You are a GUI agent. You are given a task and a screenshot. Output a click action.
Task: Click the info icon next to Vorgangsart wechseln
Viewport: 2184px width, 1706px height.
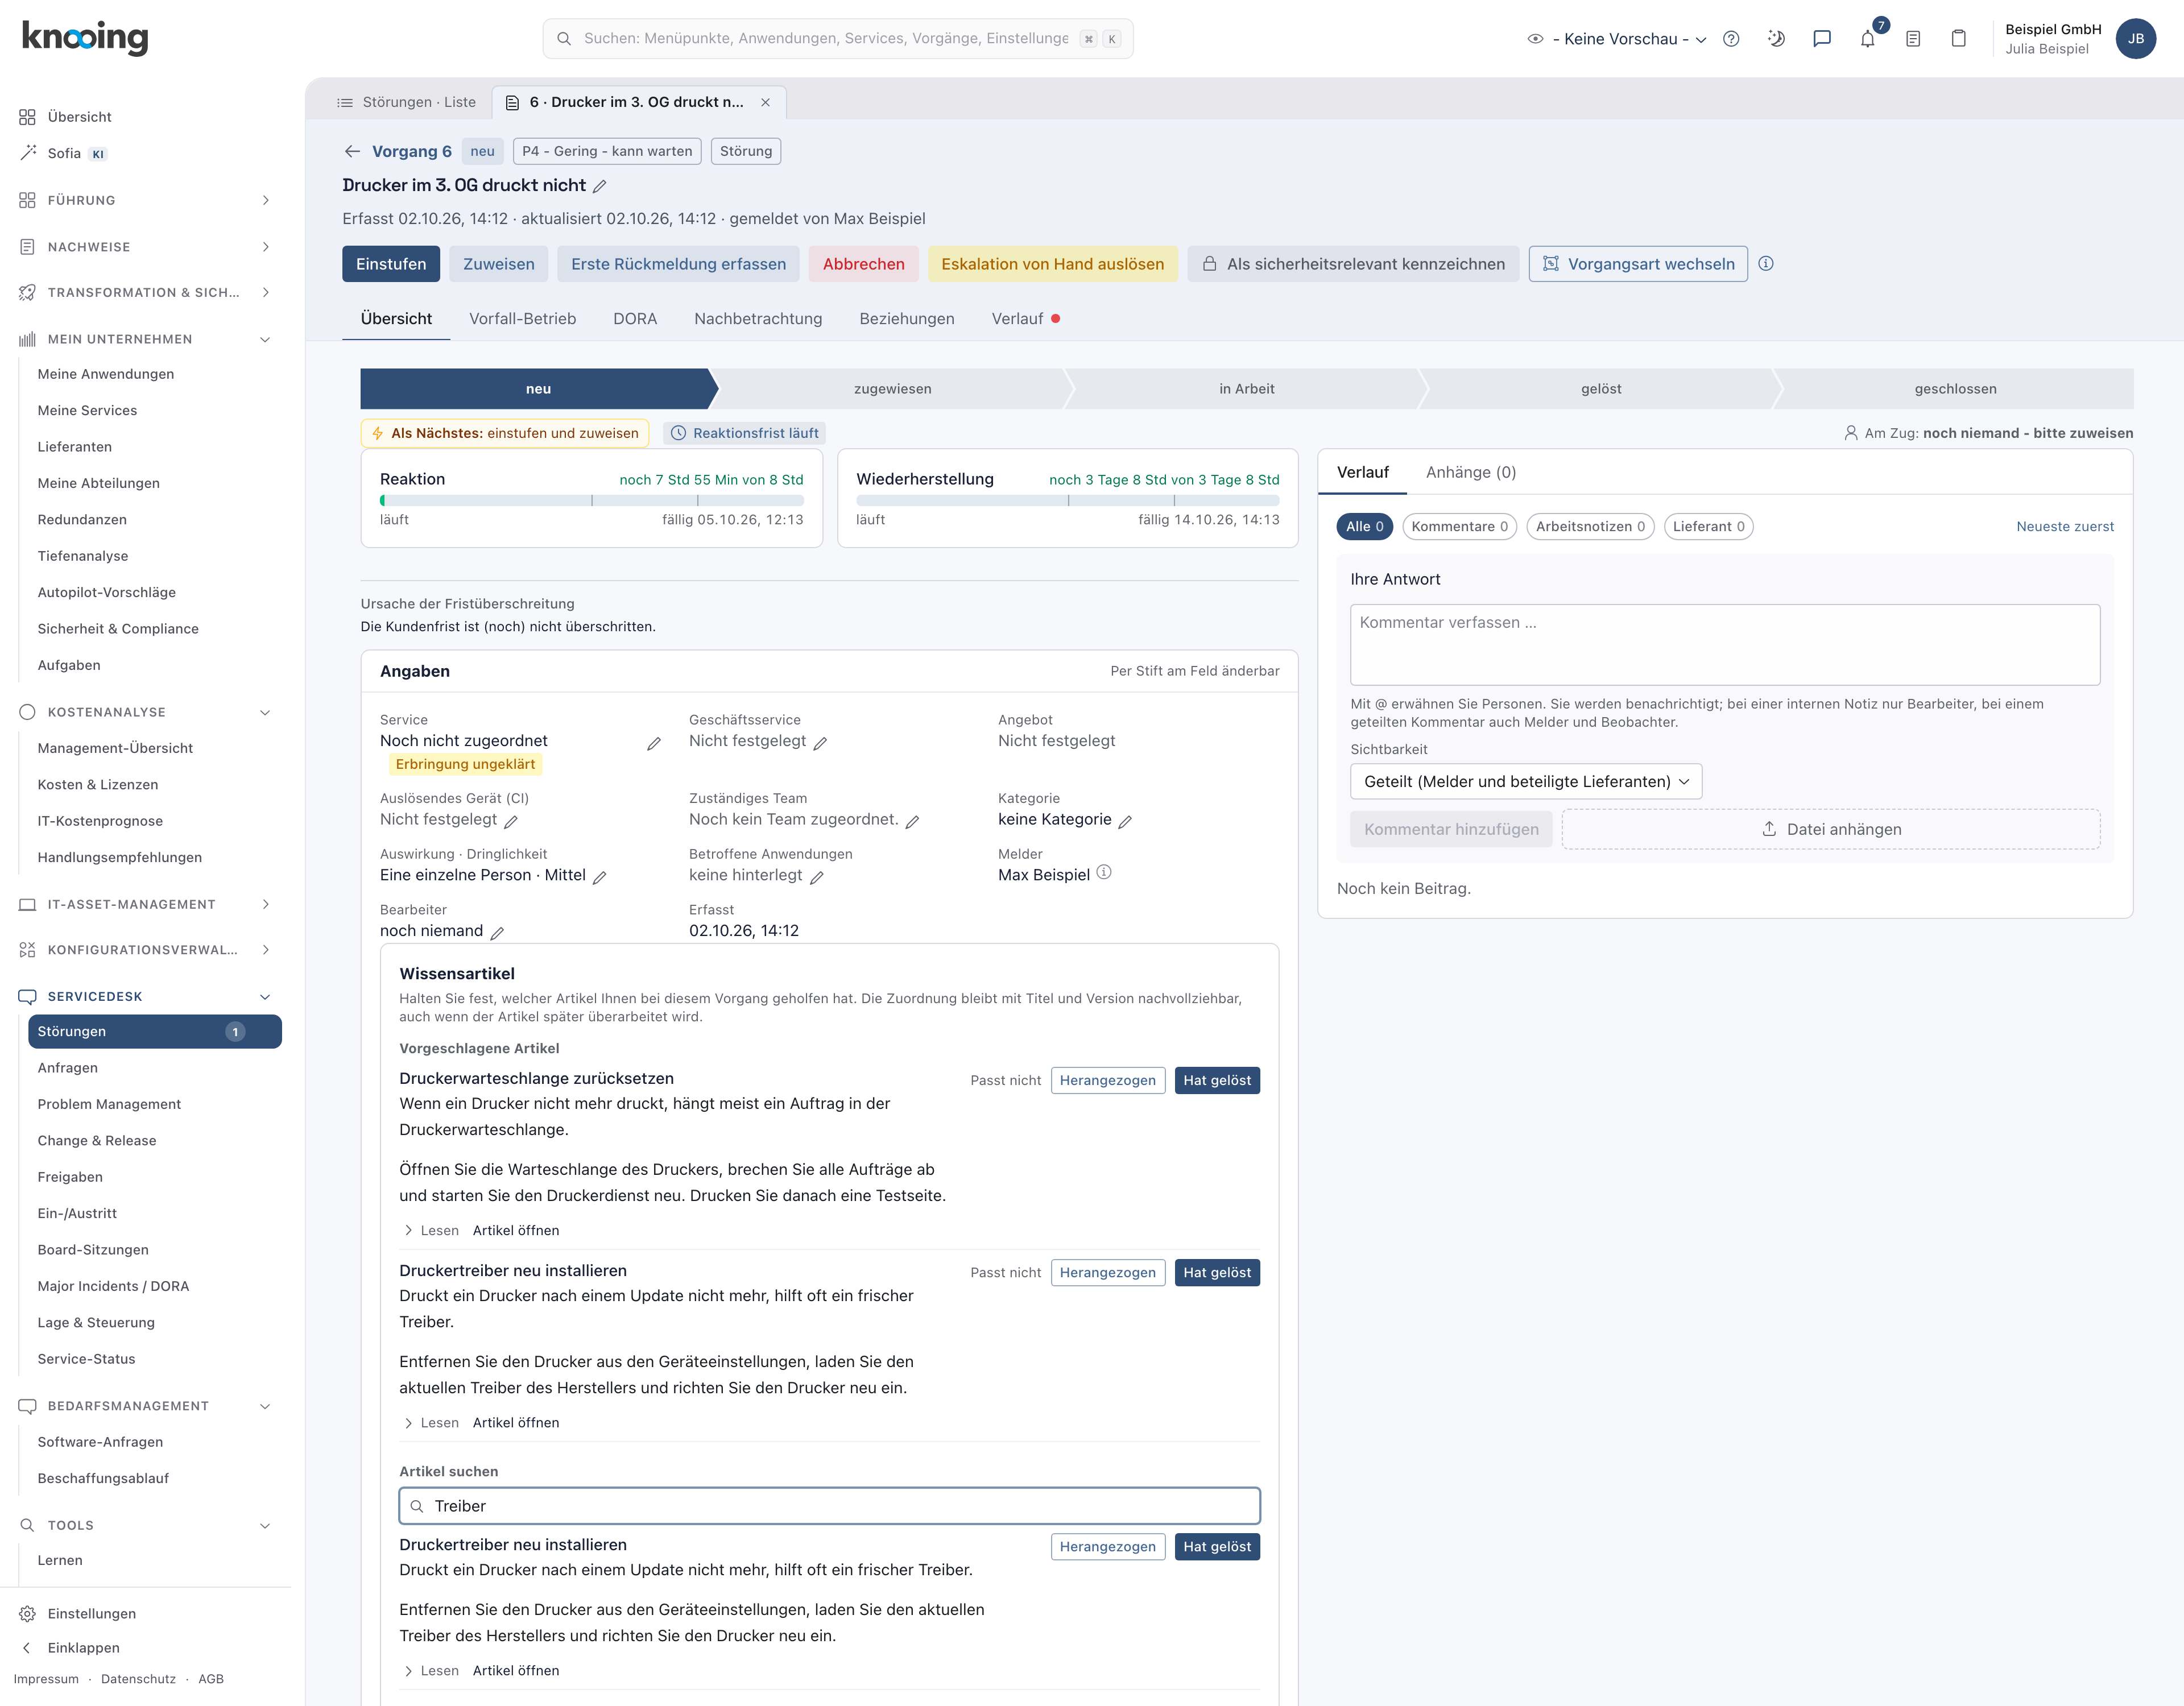[1766, 264]
